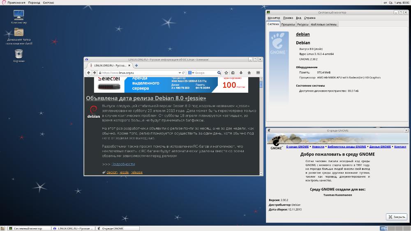
Task: Click the Debian swirl icon in top panel
Action: tap(4, 2)
